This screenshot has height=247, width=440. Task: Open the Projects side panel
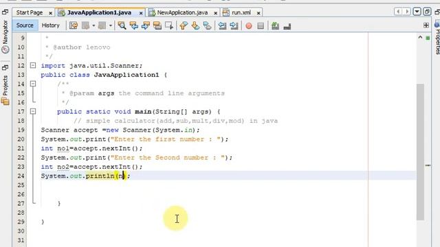click(5, 90)
